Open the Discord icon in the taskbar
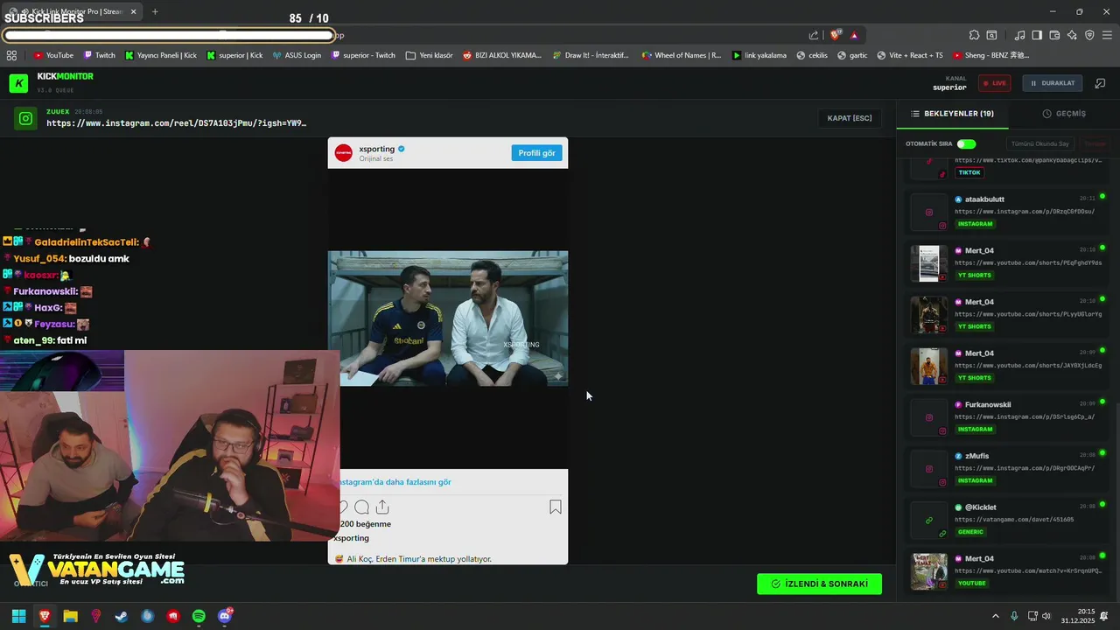The width and height of the screenshot is (1120, 630). point(225,616)
